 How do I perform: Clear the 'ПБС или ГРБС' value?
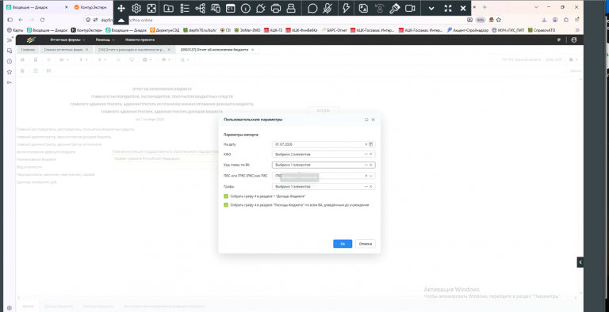pyautogui.click(x=366, y=176)
